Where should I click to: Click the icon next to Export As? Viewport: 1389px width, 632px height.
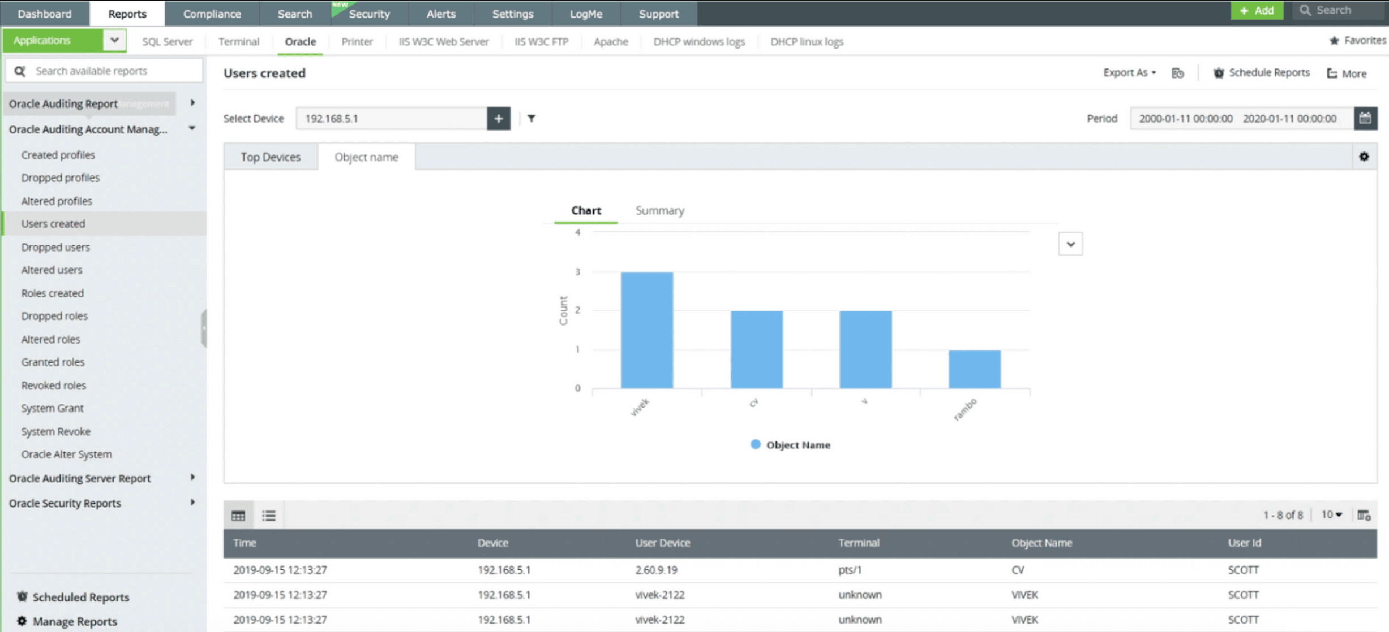[x=1178, y=73]
